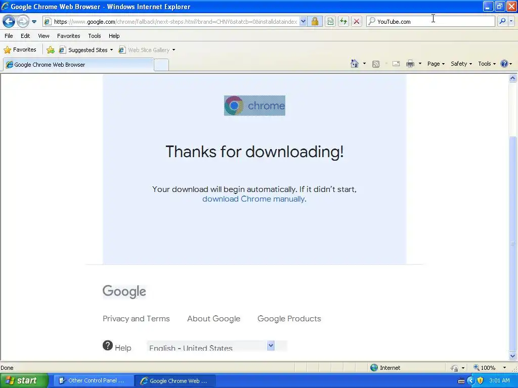This screenshot has height=388, width=518.
Task: Click the Home icon in command bar
Action: pyautogui.click(x=355, y=64)
